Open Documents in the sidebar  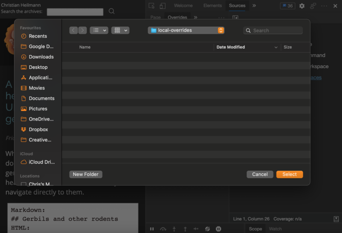coord(37,98)
